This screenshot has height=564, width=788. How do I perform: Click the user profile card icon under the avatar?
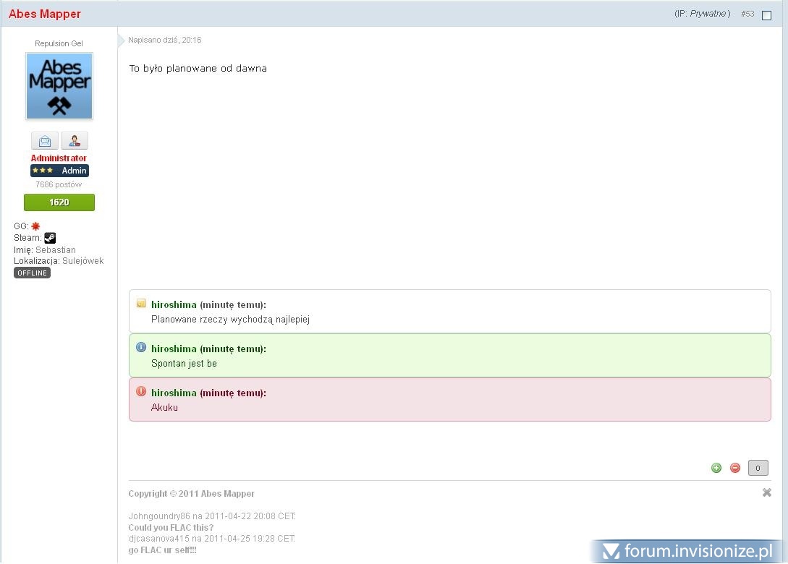point(74,141)
